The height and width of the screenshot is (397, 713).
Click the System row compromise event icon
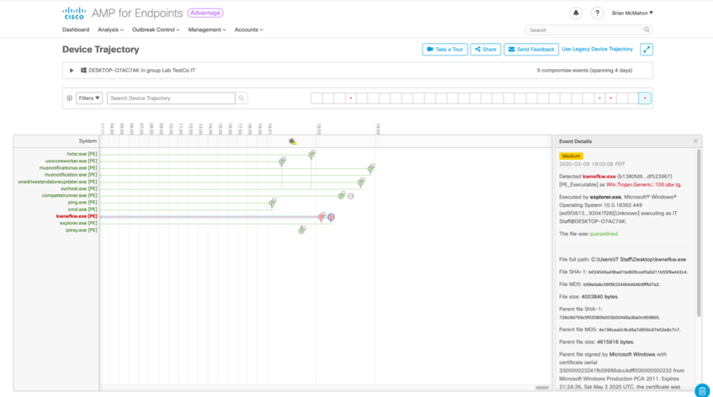292,141
